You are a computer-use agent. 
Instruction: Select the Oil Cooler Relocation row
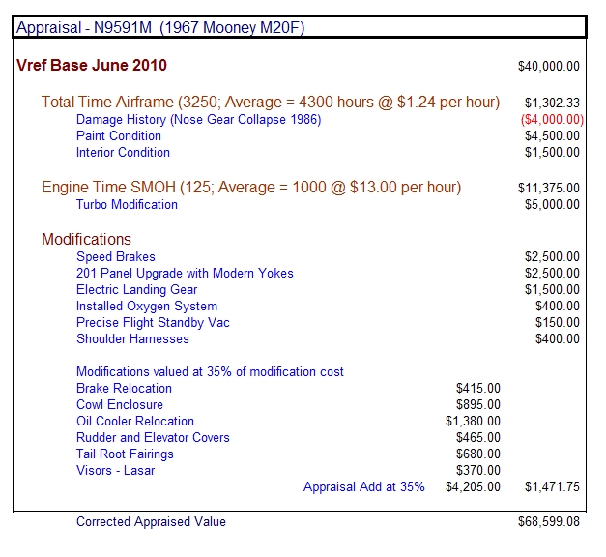coord(135,422)
